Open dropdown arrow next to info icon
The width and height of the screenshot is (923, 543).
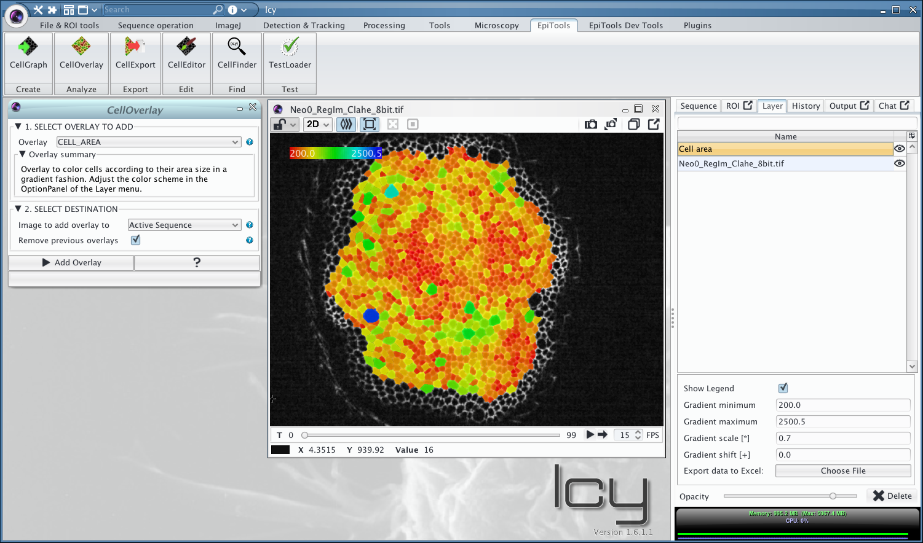(244, 10)
